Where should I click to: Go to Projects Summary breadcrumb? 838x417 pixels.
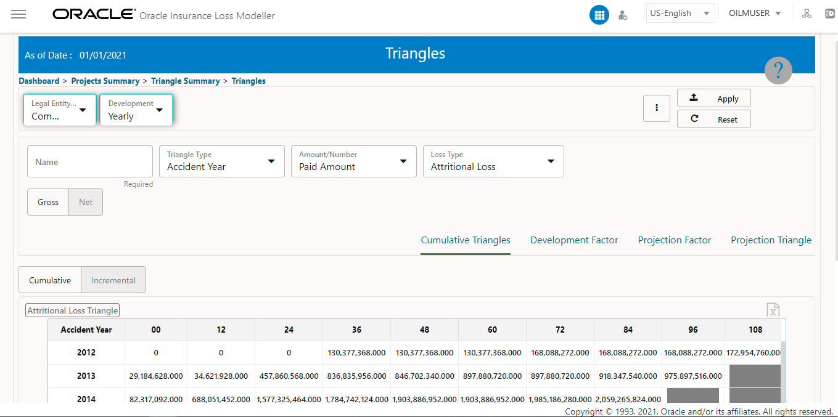pyautogui.click(x=105, y=81)
